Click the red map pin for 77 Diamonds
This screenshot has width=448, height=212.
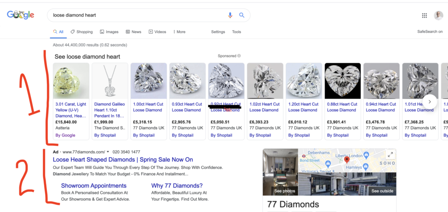click(x=347, y=160)
